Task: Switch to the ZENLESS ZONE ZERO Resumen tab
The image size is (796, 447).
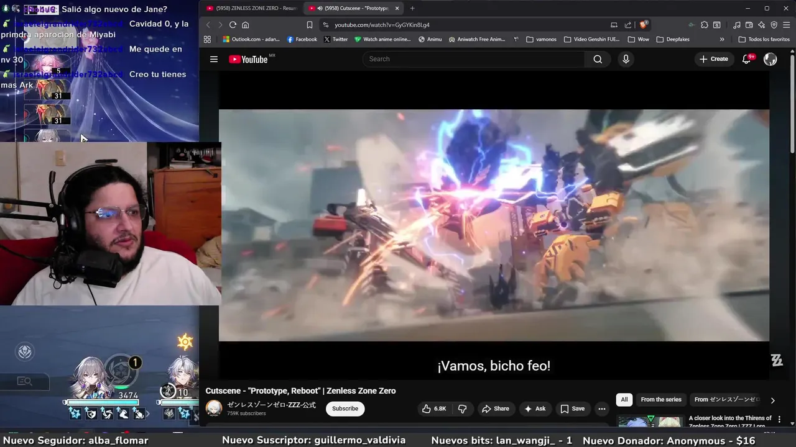Action: coord(251,8)
